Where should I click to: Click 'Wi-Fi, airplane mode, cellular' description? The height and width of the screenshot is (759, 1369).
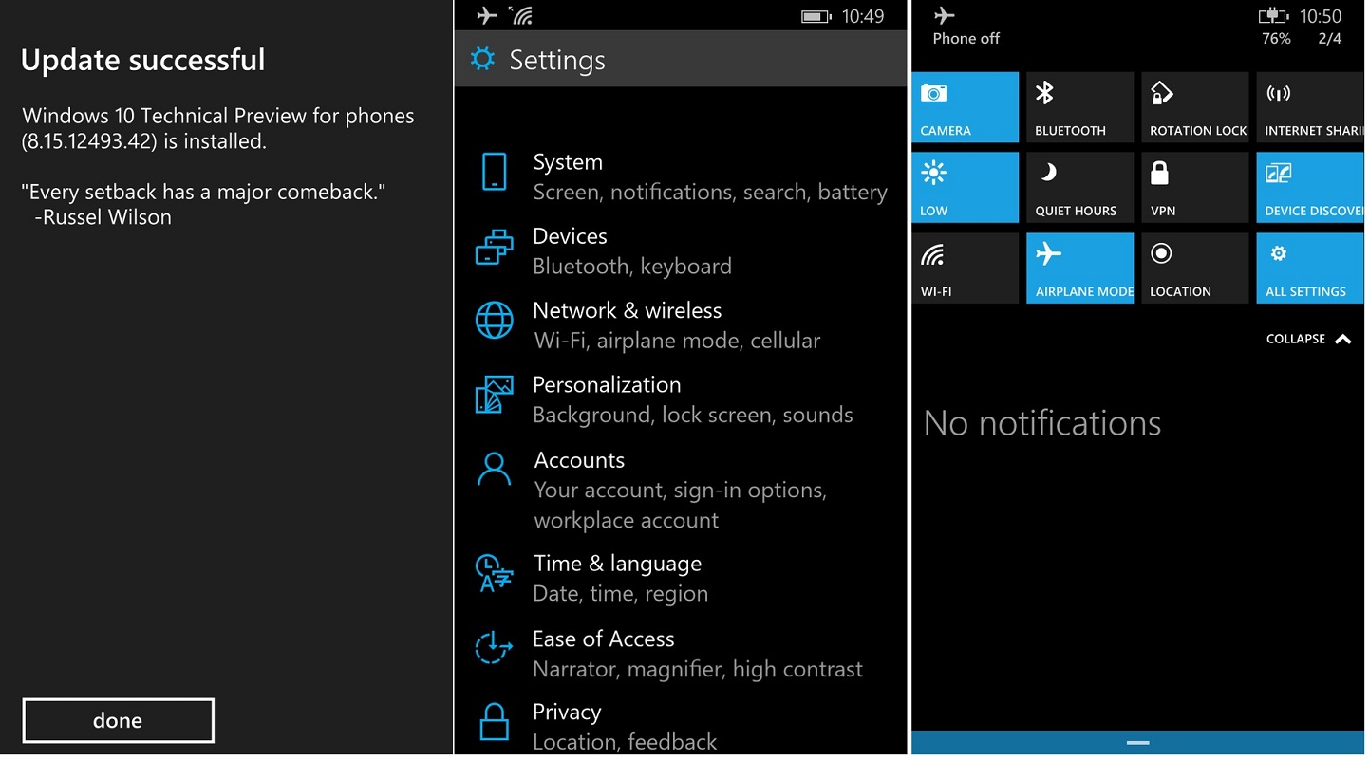click(x=677, y=341)
